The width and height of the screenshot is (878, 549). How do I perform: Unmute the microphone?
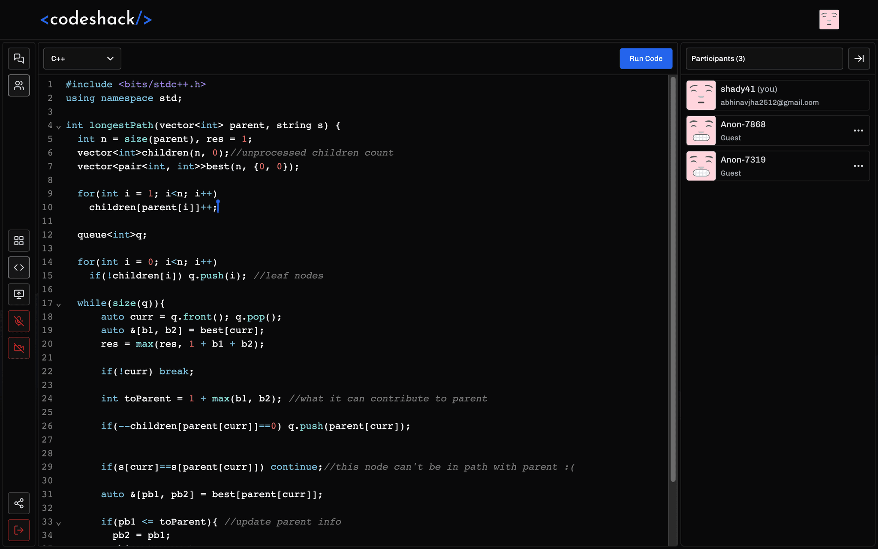point(19,321)
